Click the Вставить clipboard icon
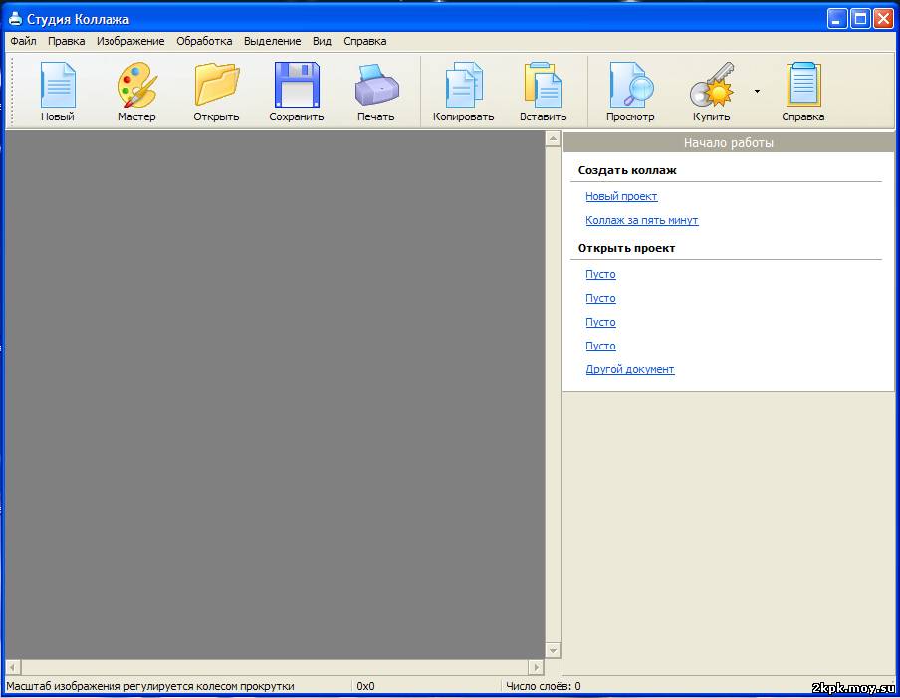The width and height of the screenshot is (900, 698). click(x=543, y=85)
